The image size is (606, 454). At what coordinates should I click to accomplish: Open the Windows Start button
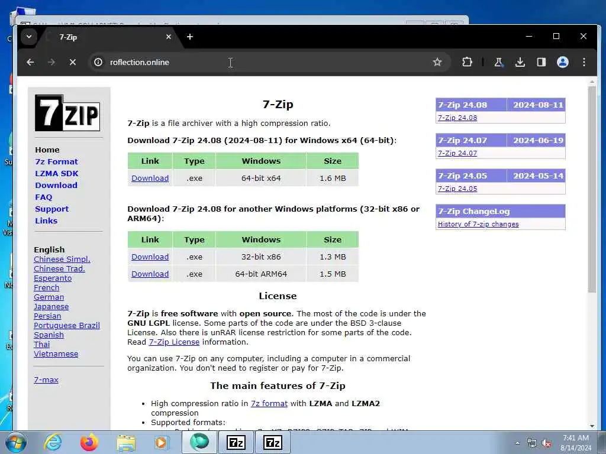[x=15, y=442]
